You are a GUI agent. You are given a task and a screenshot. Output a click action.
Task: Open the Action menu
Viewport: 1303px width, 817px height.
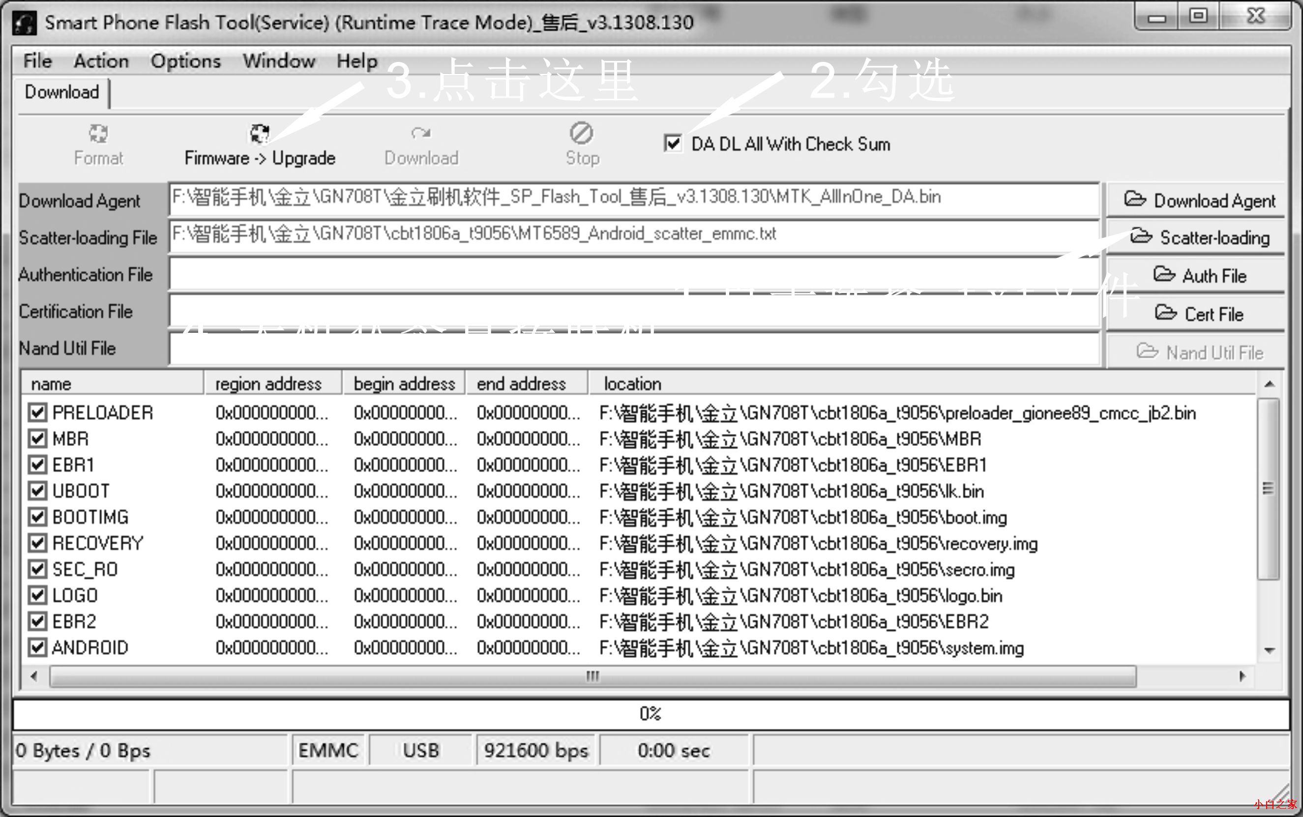coord(101,61)
